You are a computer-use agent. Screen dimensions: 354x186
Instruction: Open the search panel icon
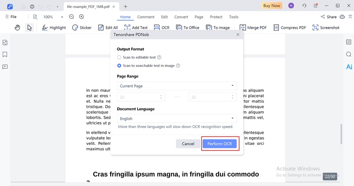click(x=349, y=54)
